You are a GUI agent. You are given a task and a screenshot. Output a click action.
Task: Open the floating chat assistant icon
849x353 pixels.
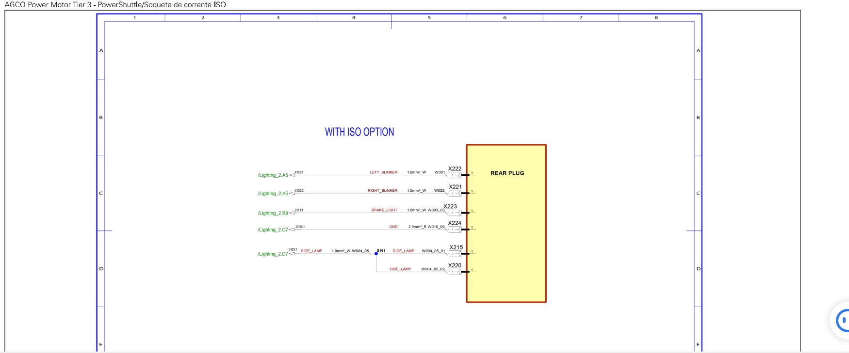click(x=841, y=320)
